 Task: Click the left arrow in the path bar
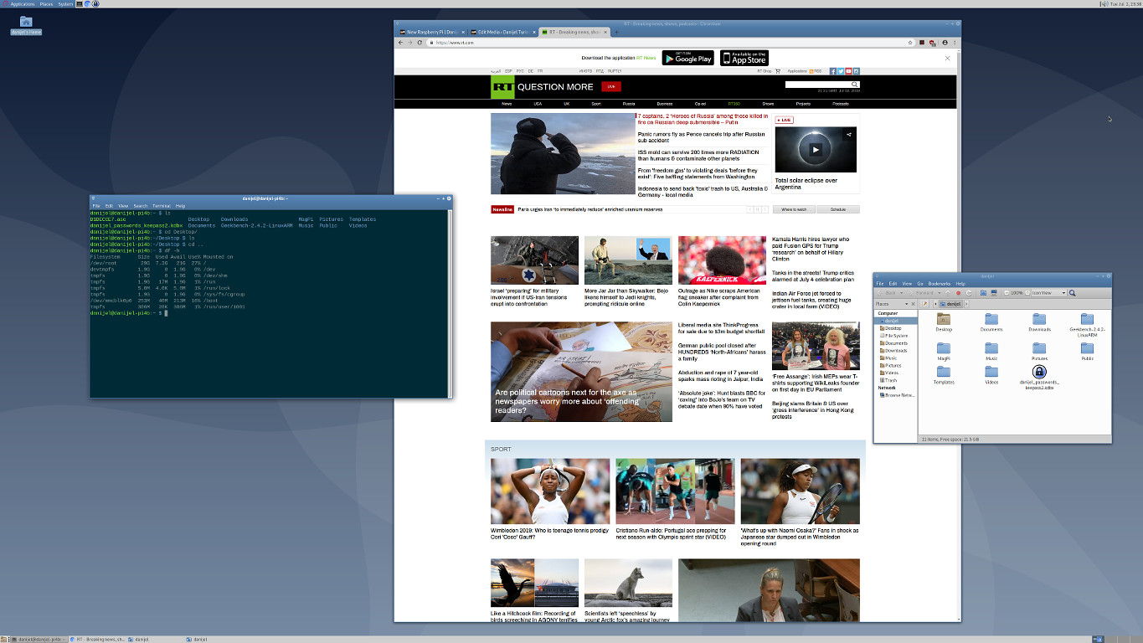(935, 304)
